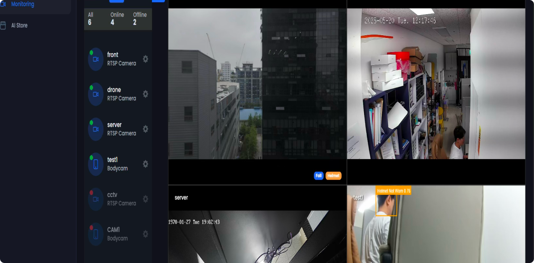Open settings gear for drone camera
Screen dimensions: 534x263
coord(145,94)
